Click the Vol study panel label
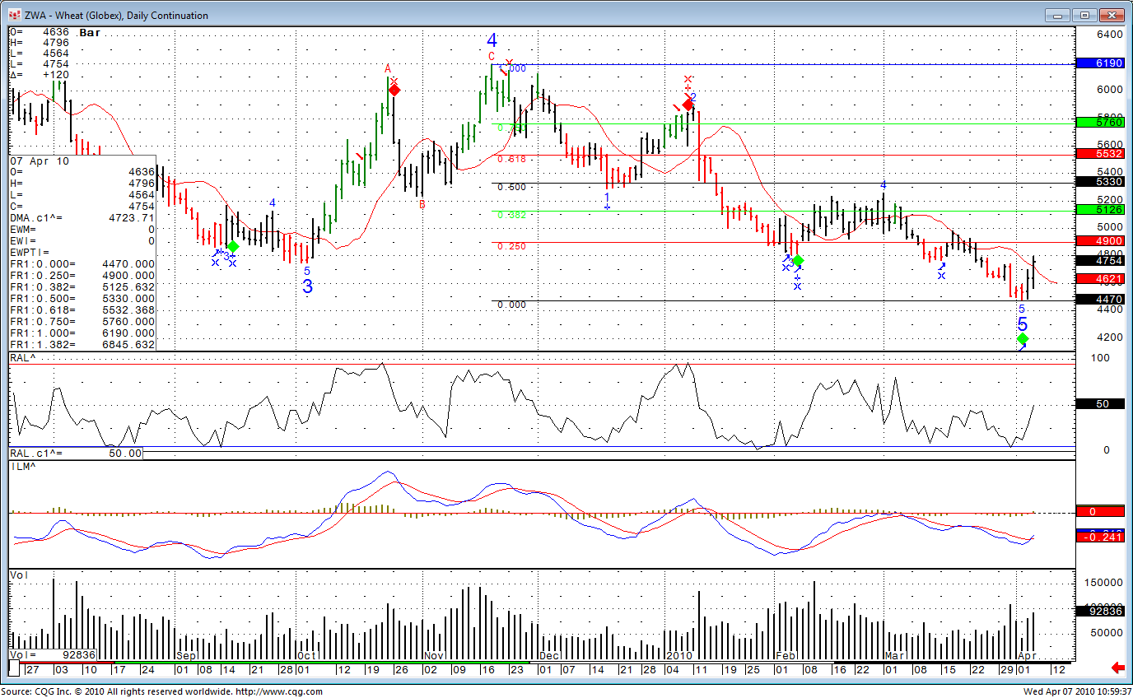 pos(20,575)
